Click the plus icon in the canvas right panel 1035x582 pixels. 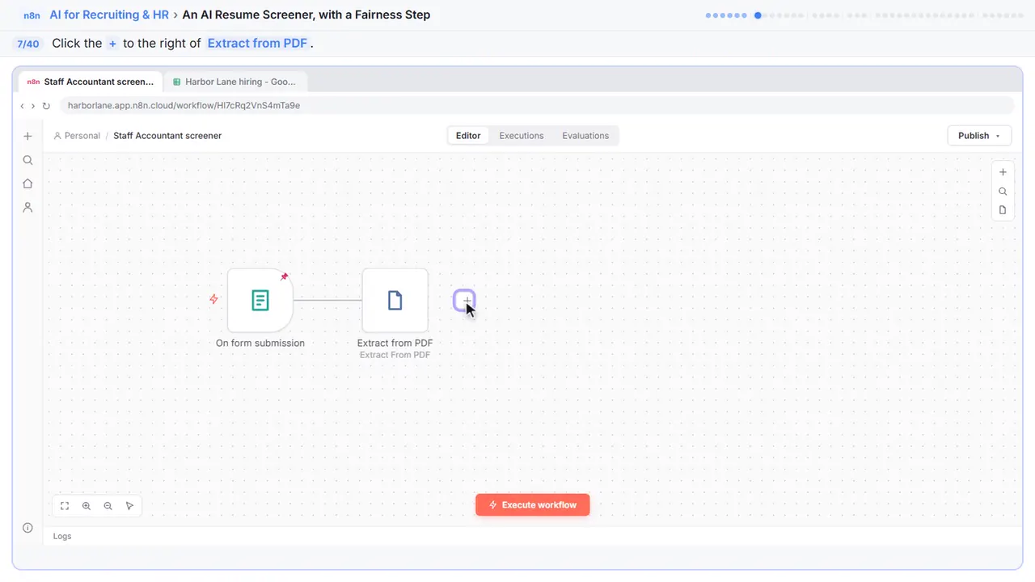1003,172
